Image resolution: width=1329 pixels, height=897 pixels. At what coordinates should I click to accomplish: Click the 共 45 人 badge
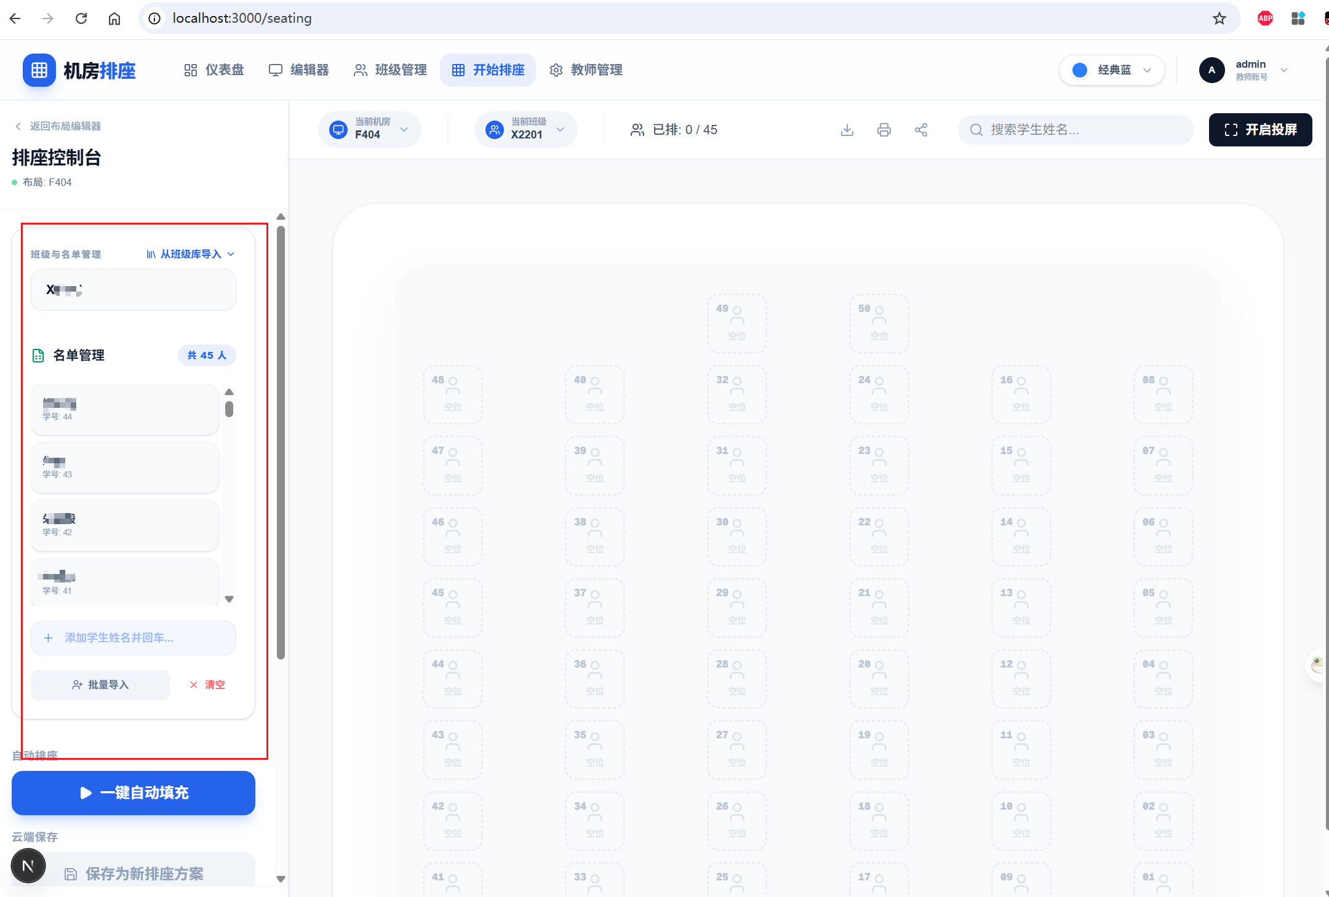point(207,356)
